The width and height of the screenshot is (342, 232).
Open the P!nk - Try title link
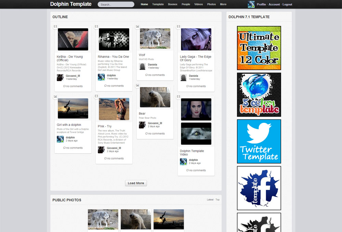pyautogui.click(x=105, y=126)
